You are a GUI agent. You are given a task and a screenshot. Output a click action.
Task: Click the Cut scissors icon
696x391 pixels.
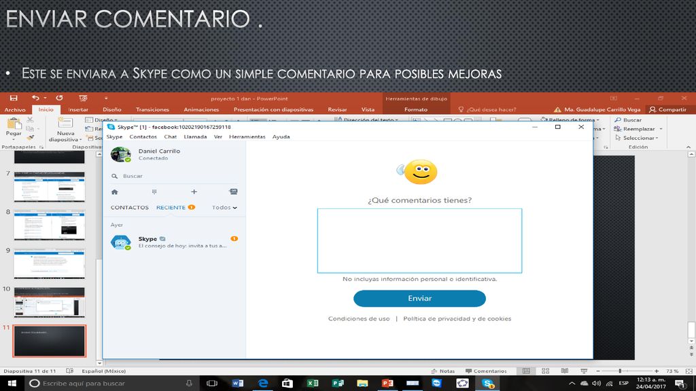[x=30, y=119]
